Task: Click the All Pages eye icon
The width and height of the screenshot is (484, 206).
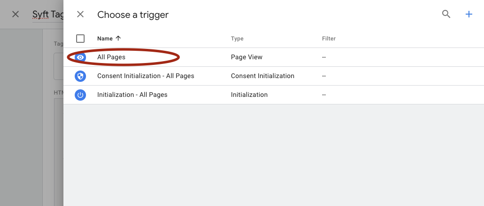Action: click(80, 57)
